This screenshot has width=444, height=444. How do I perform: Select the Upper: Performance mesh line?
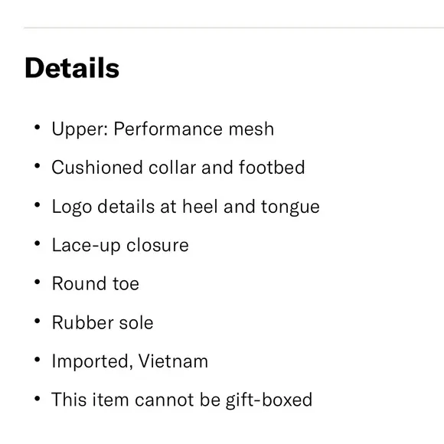(163, 129)
